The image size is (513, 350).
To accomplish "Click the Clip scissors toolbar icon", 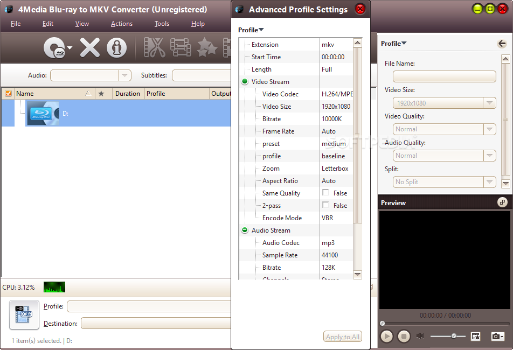I will (x=154, y=48).
